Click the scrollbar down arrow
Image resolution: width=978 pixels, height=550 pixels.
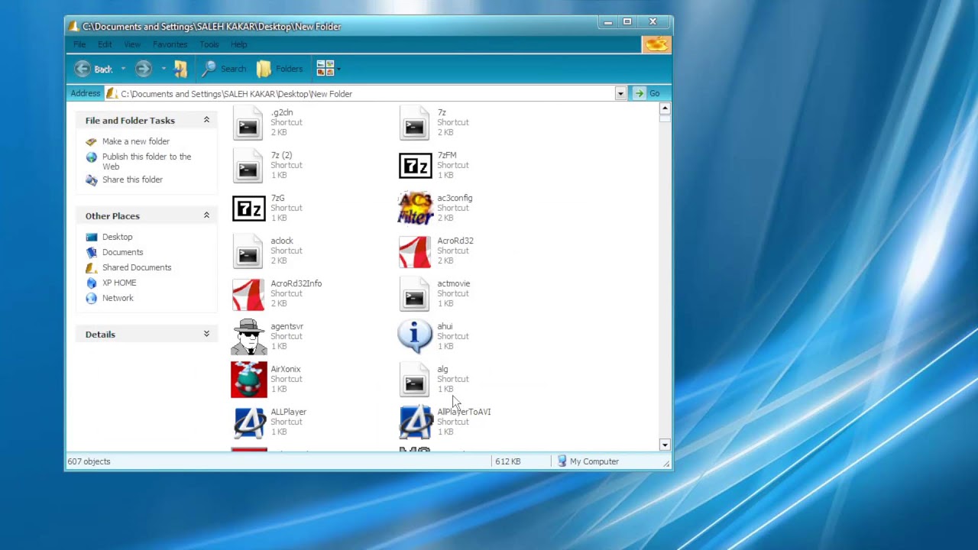click(x=665, y=445)
